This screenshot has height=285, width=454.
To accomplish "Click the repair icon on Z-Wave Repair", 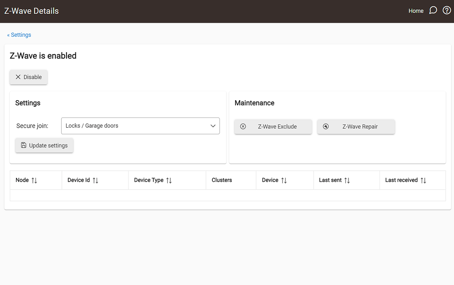I will (326, 126).
